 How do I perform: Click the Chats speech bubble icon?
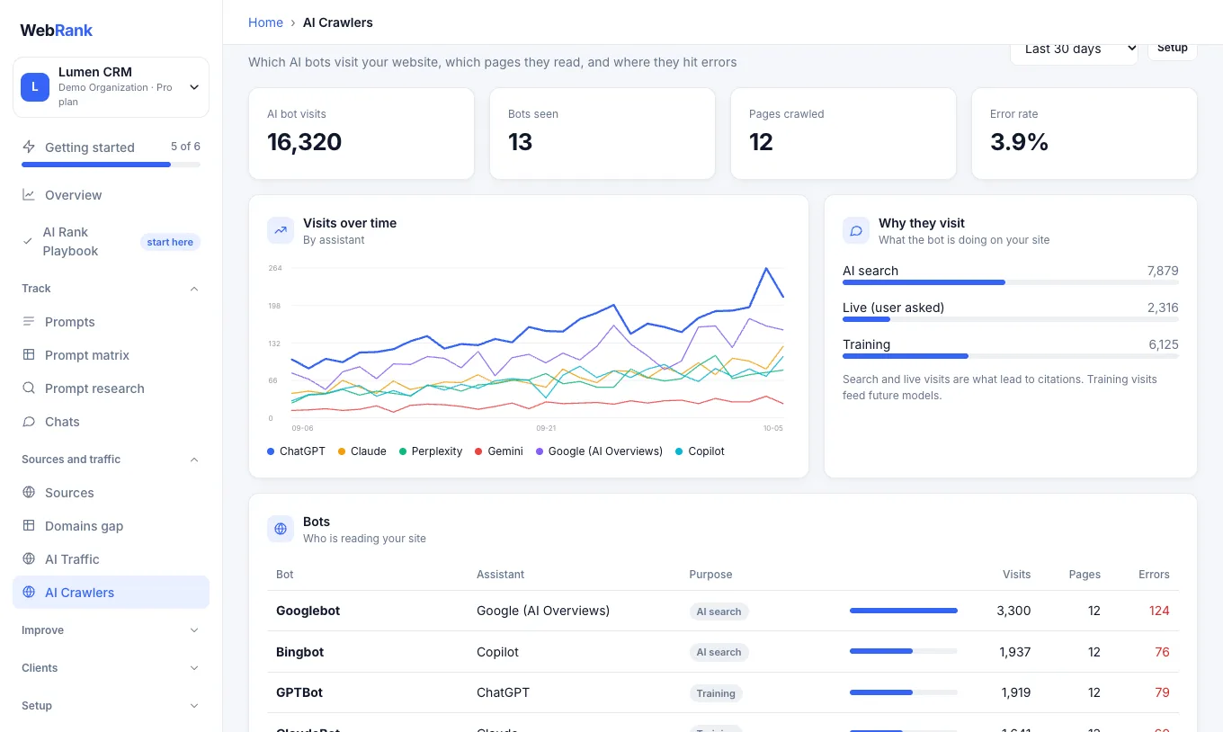point(29,422)
